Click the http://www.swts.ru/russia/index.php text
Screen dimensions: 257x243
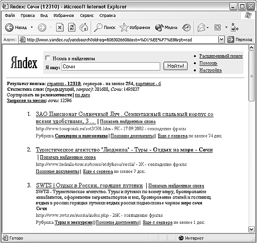click(x=72, y=215)
